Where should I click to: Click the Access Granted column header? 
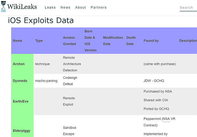[69, 41]
